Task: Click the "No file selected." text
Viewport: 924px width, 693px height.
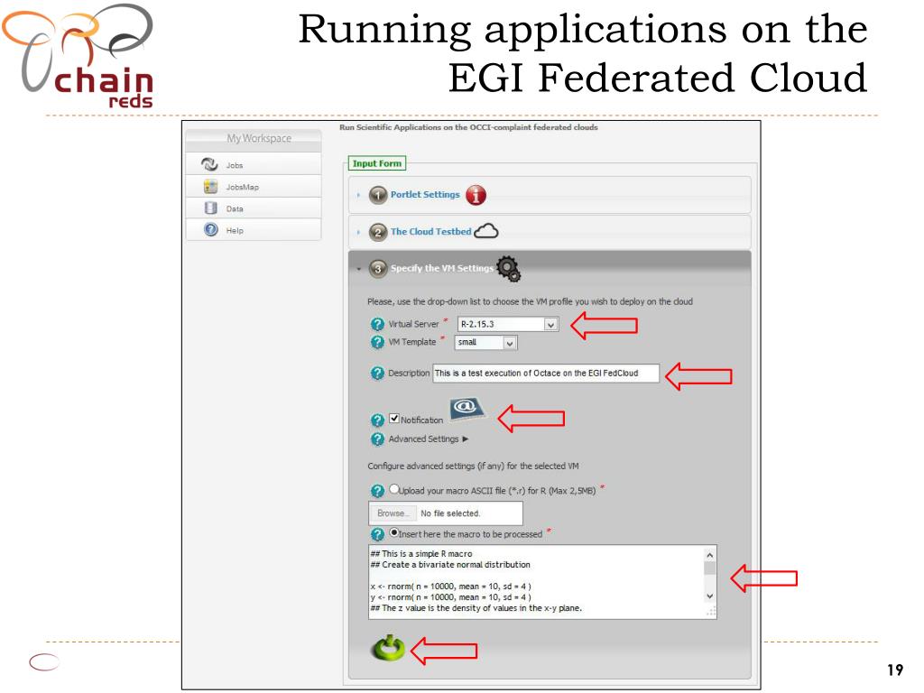Action: point(450,513)
